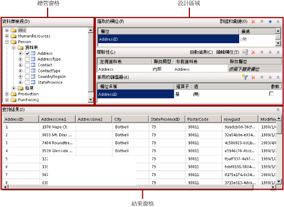
Task: Click the AddressLine1 column header
Action: coord(58,119)
